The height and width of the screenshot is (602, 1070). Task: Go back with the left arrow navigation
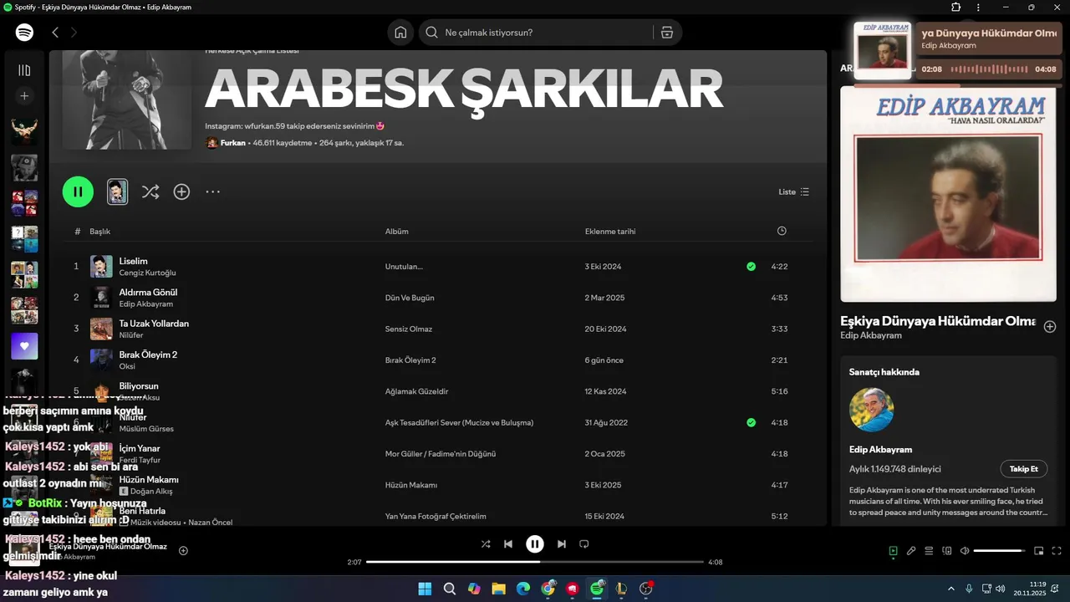[55, 33]
